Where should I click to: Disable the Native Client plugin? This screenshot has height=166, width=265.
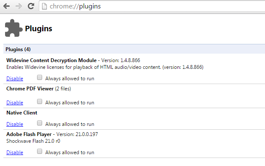15,124
